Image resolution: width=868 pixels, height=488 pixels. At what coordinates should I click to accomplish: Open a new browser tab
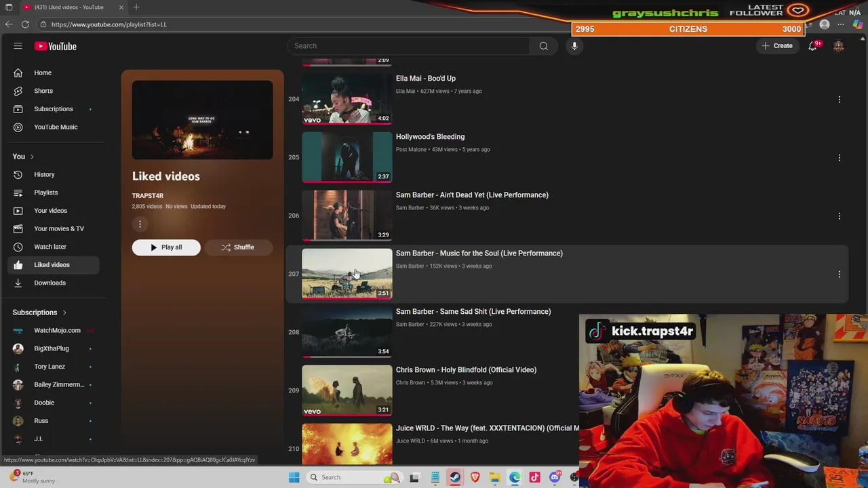pyautogui.click(x=136, y=7)
